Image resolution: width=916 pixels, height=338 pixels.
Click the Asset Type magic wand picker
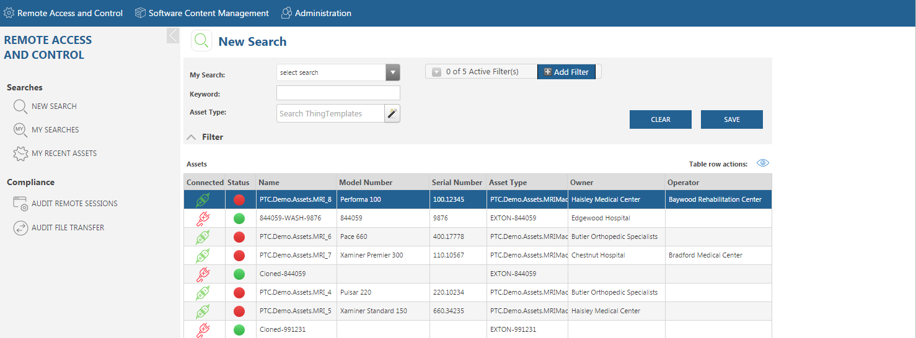[392, 113]
